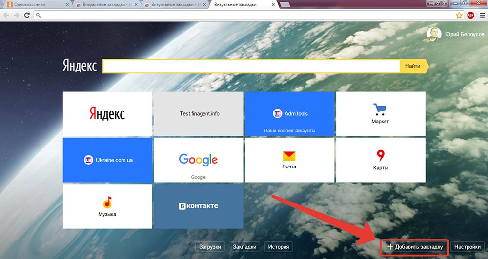Open the Карты bookmark tile
The image size is (488, 259).
pyautogui.click(x=381, y=160)
